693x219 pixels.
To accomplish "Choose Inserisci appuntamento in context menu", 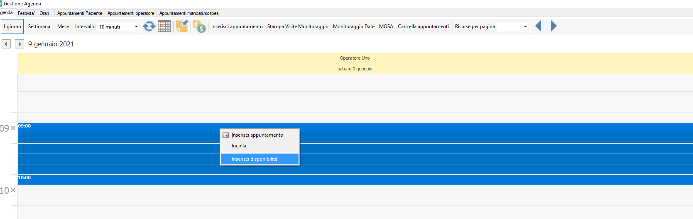I will pos(260,135).
